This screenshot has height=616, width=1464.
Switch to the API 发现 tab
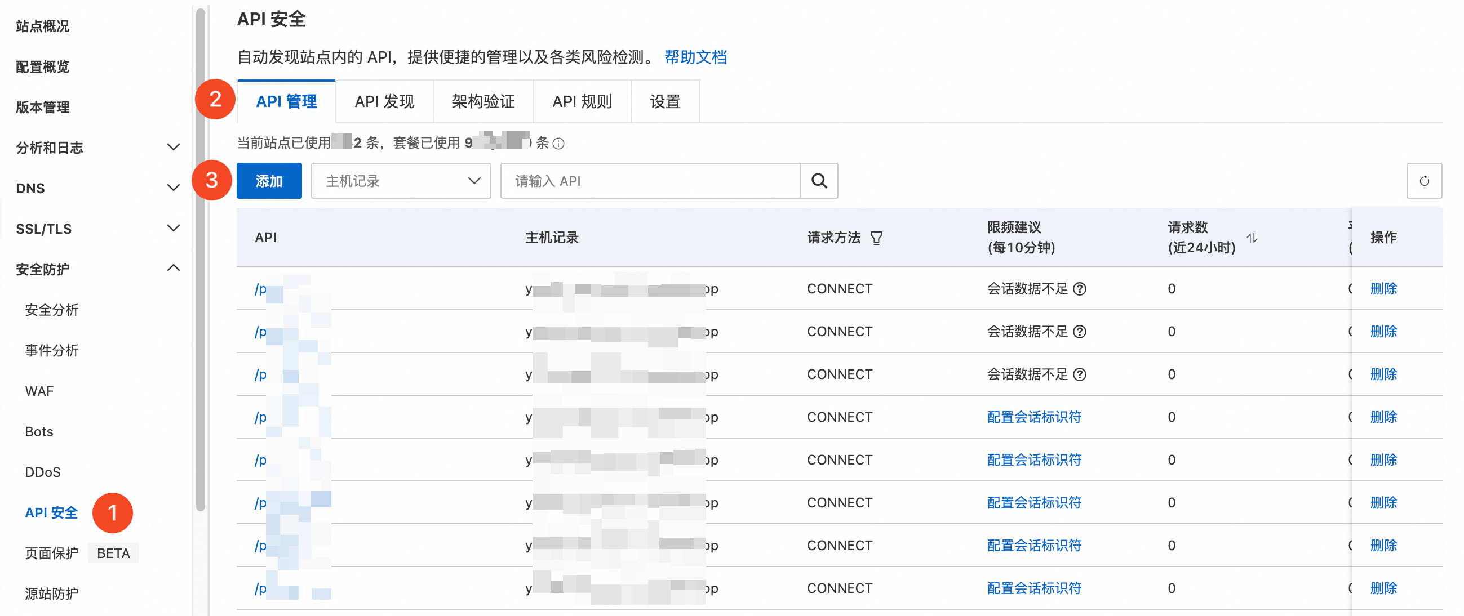tap(384, 101)
